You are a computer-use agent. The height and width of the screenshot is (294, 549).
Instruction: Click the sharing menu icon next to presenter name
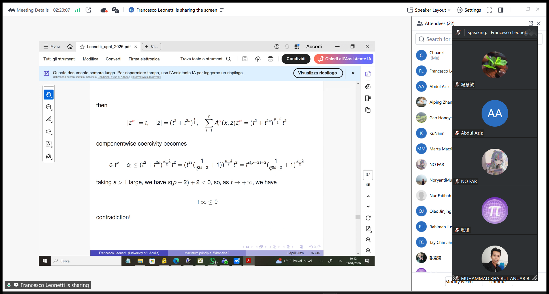click(222, 10)
